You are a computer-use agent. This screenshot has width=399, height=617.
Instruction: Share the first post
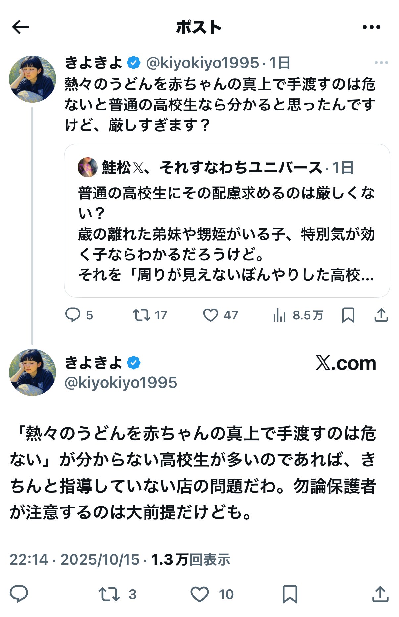point(381,315)
